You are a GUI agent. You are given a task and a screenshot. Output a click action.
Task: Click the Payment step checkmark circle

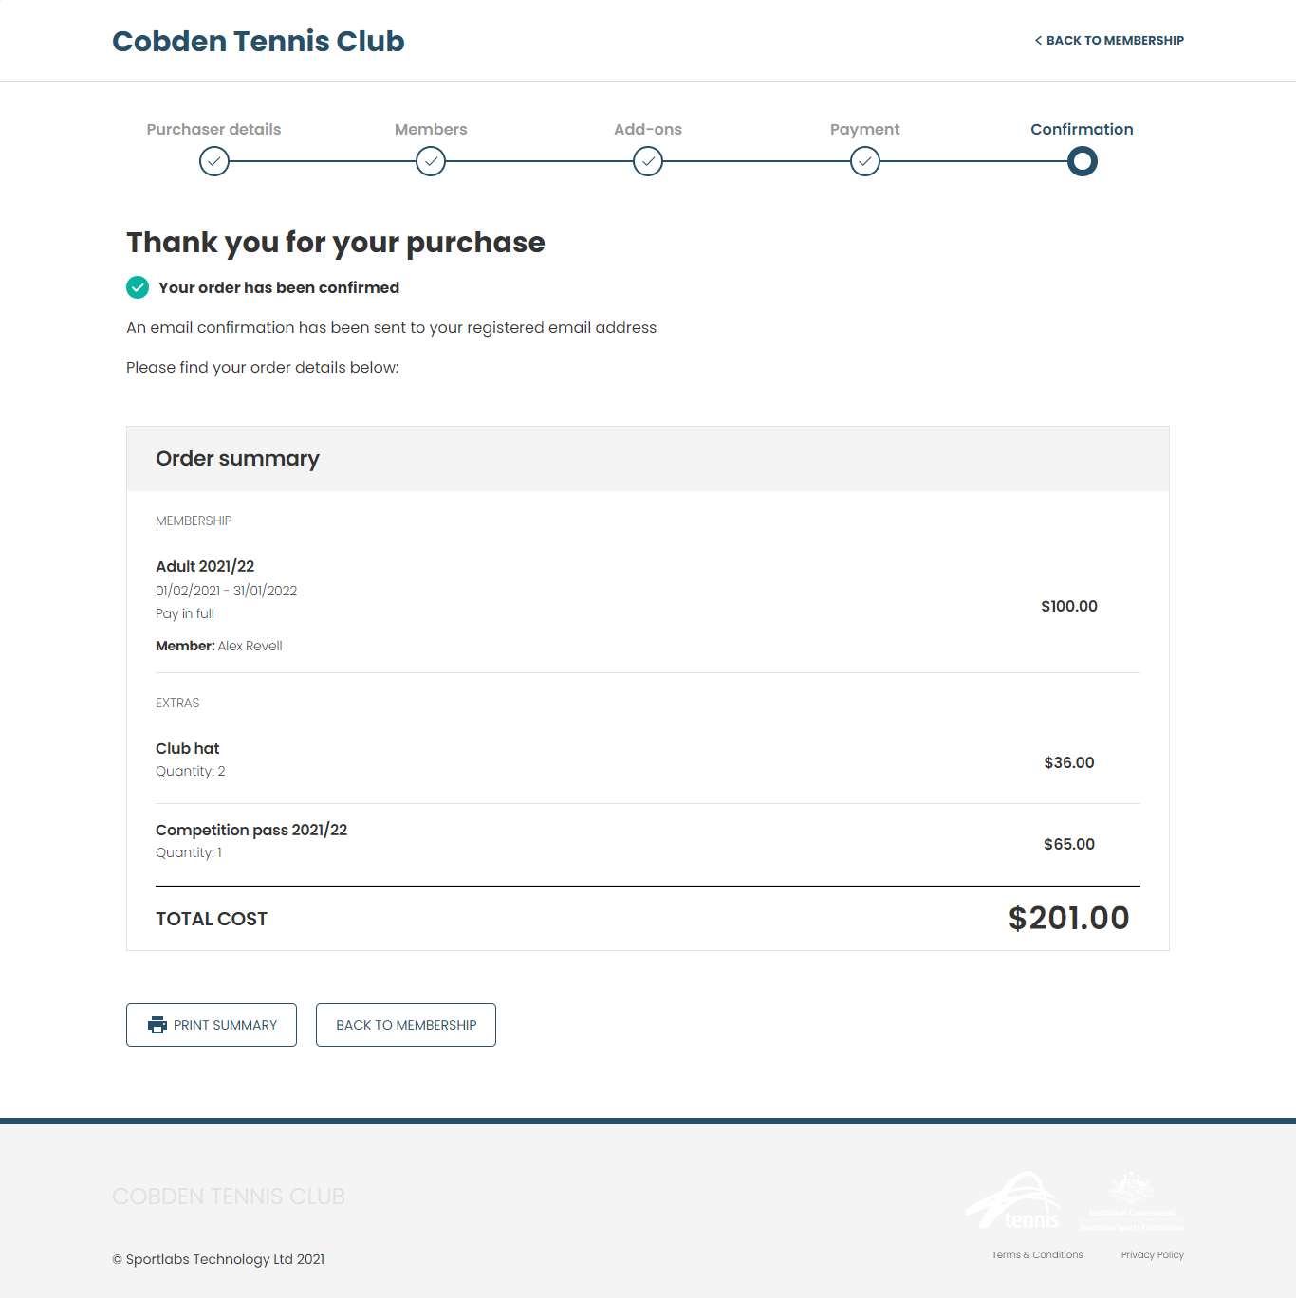865,162
